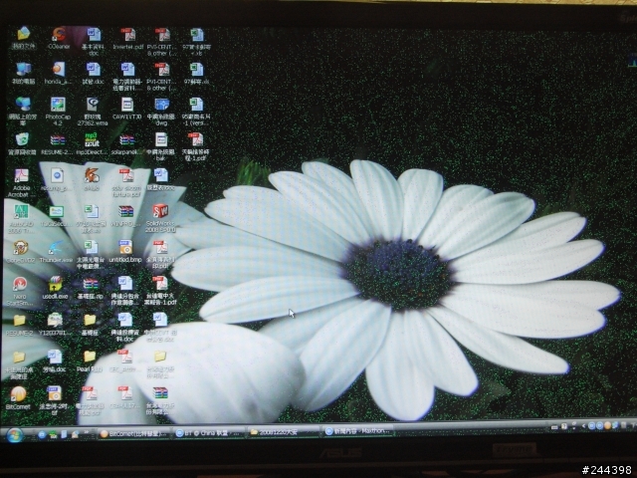Switch to the 20081220 folder taskbar button
637x478 pixels.
(x=283, y=432)
